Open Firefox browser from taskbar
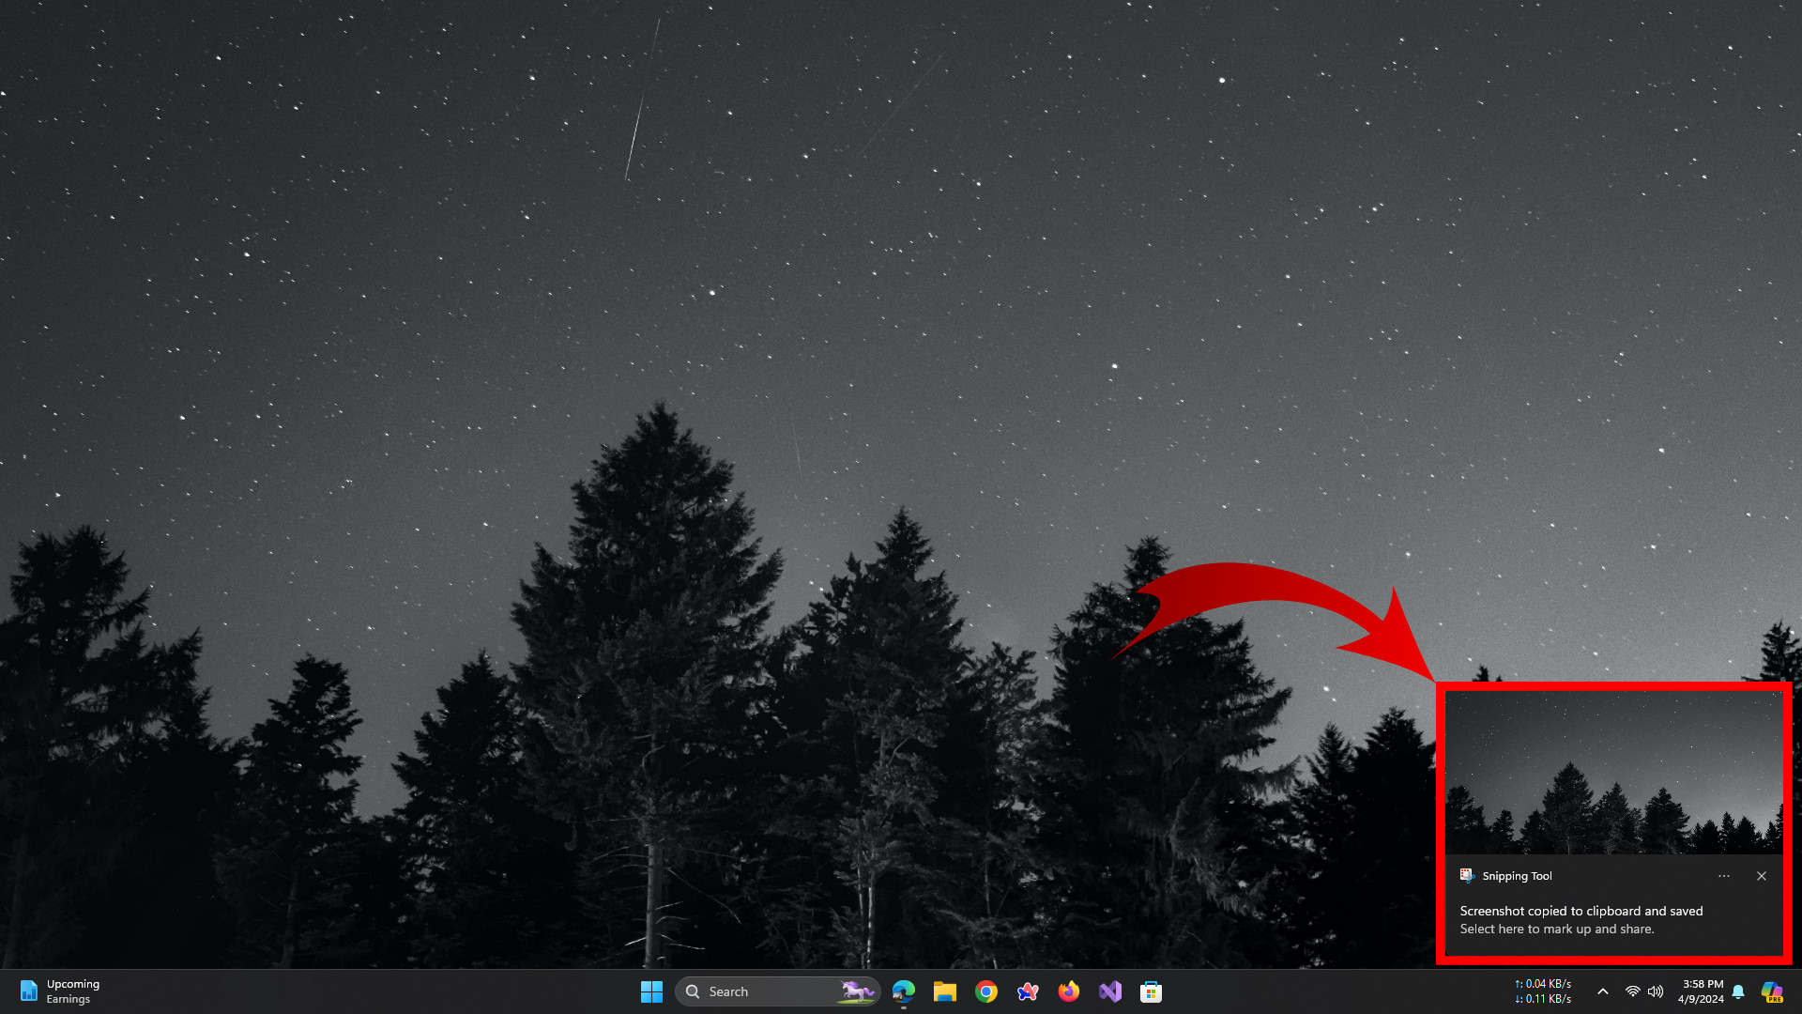The image size is (1802, 1014). coord(1068,991)
